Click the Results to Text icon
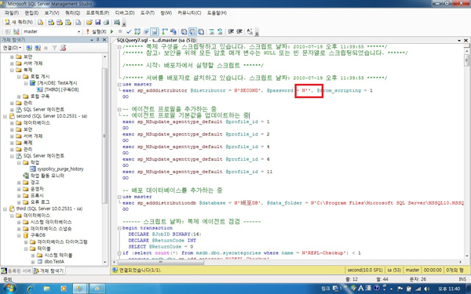 point(184,31)
